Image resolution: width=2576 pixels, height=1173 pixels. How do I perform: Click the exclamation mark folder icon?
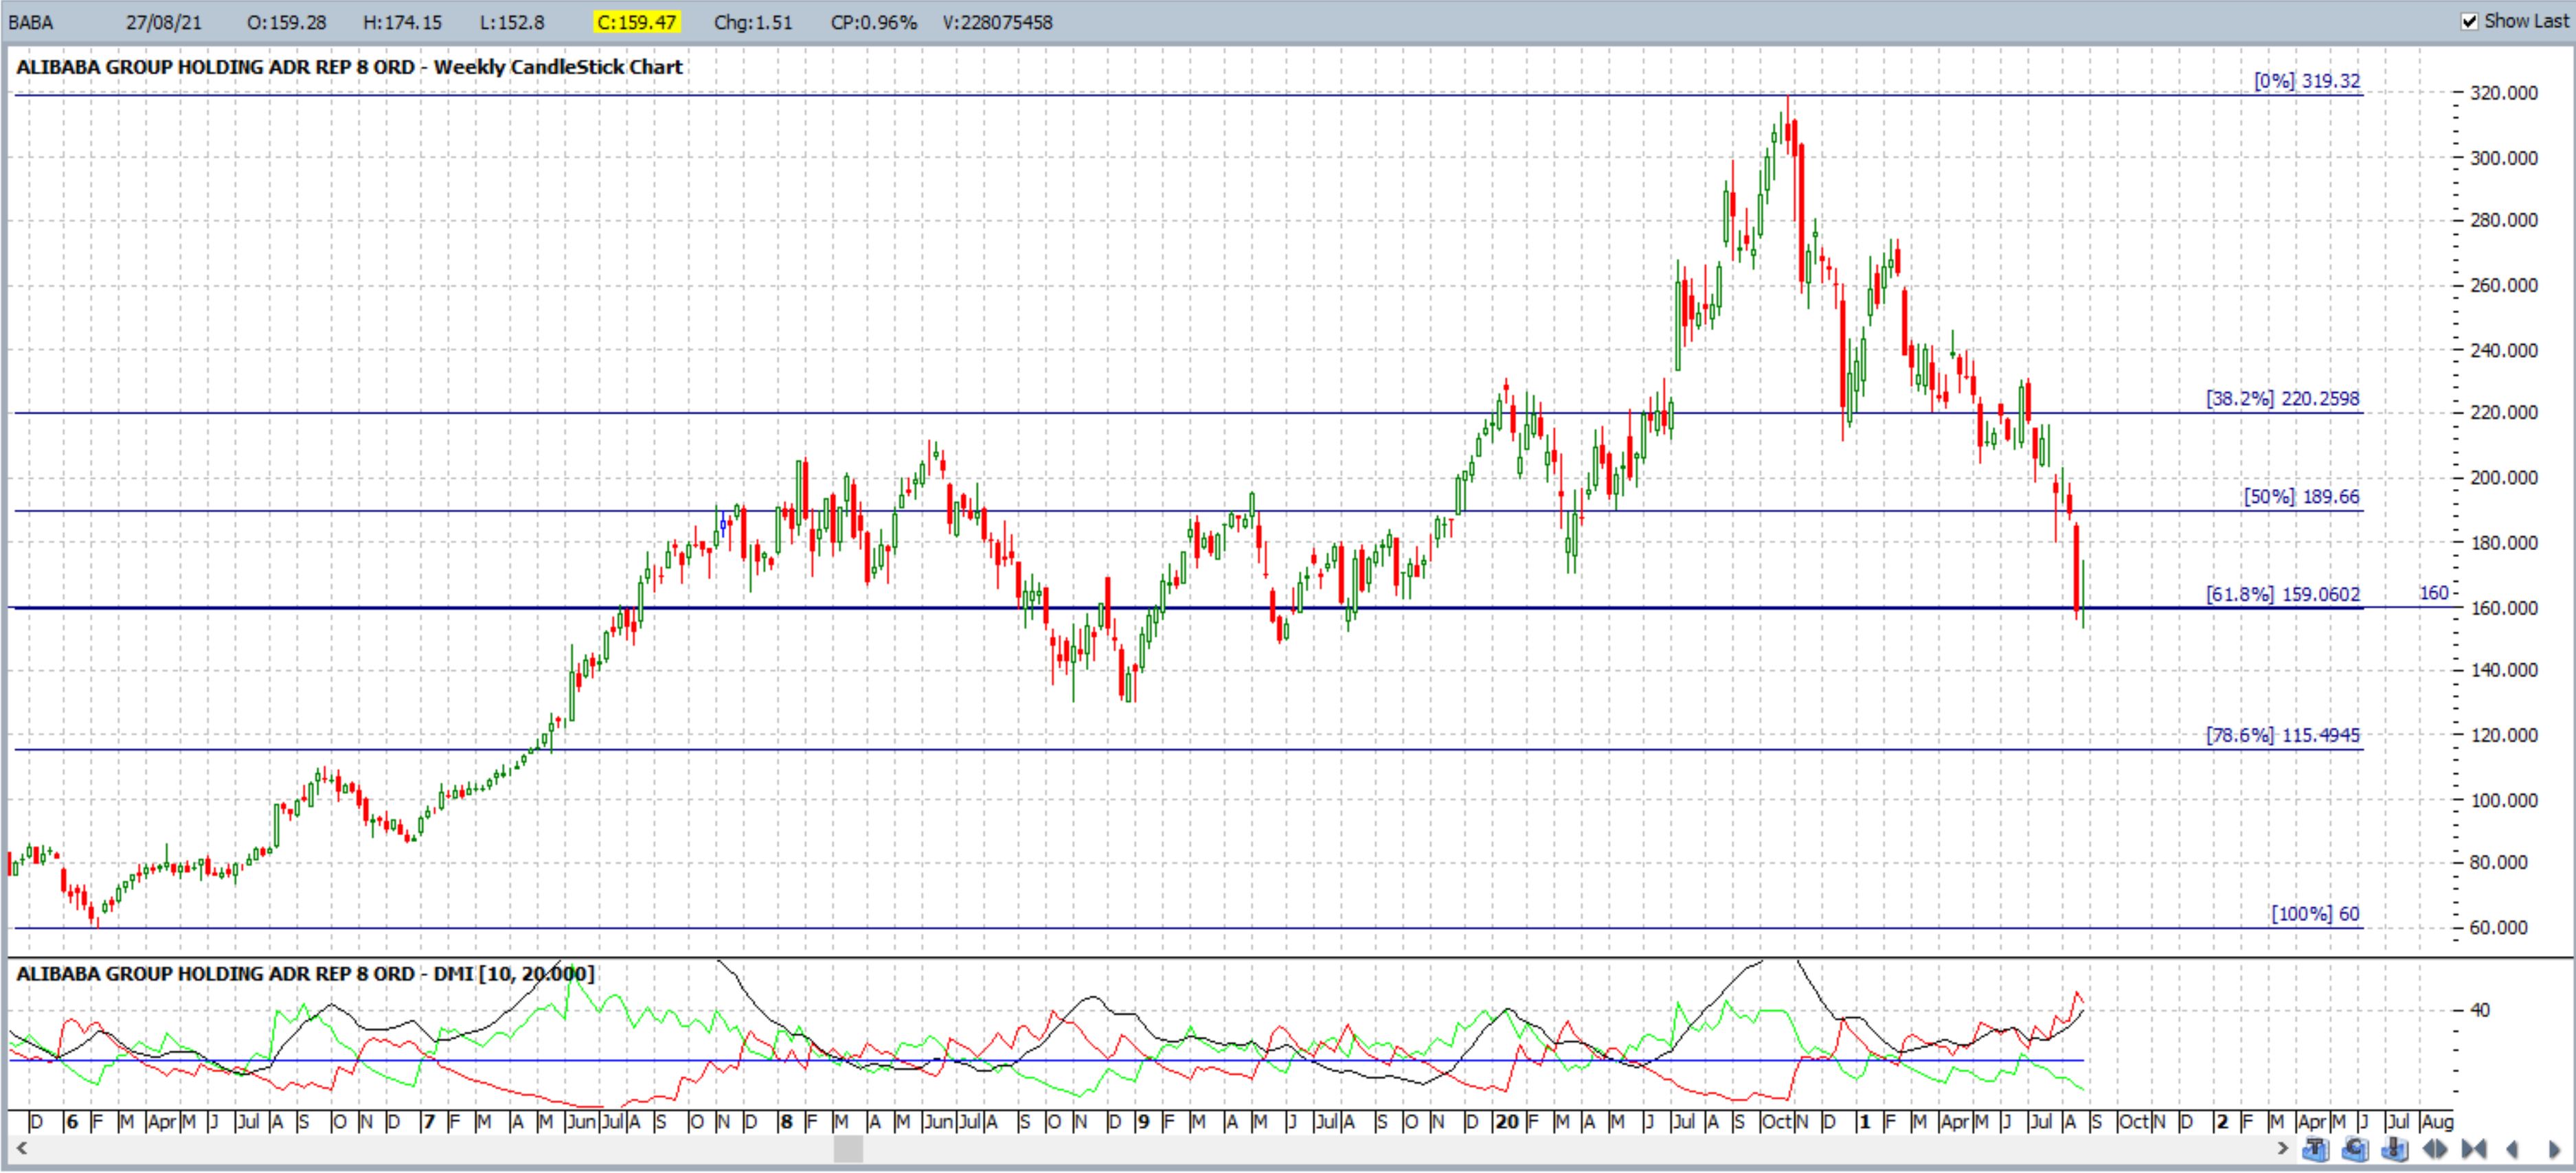tap(2395, 1149)
